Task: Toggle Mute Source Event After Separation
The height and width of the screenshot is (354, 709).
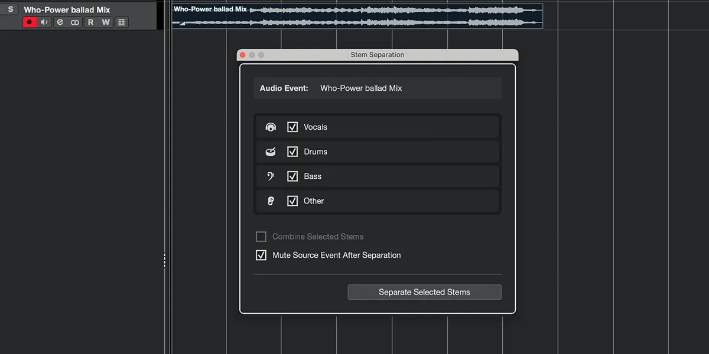Action: point(261,255)
